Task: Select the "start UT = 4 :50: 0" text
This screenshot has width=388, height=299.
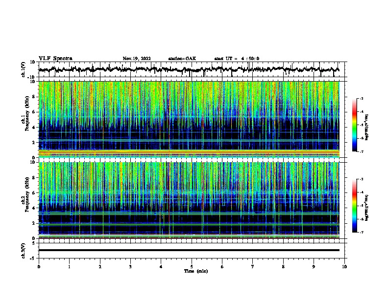Action: click(237, 59)
